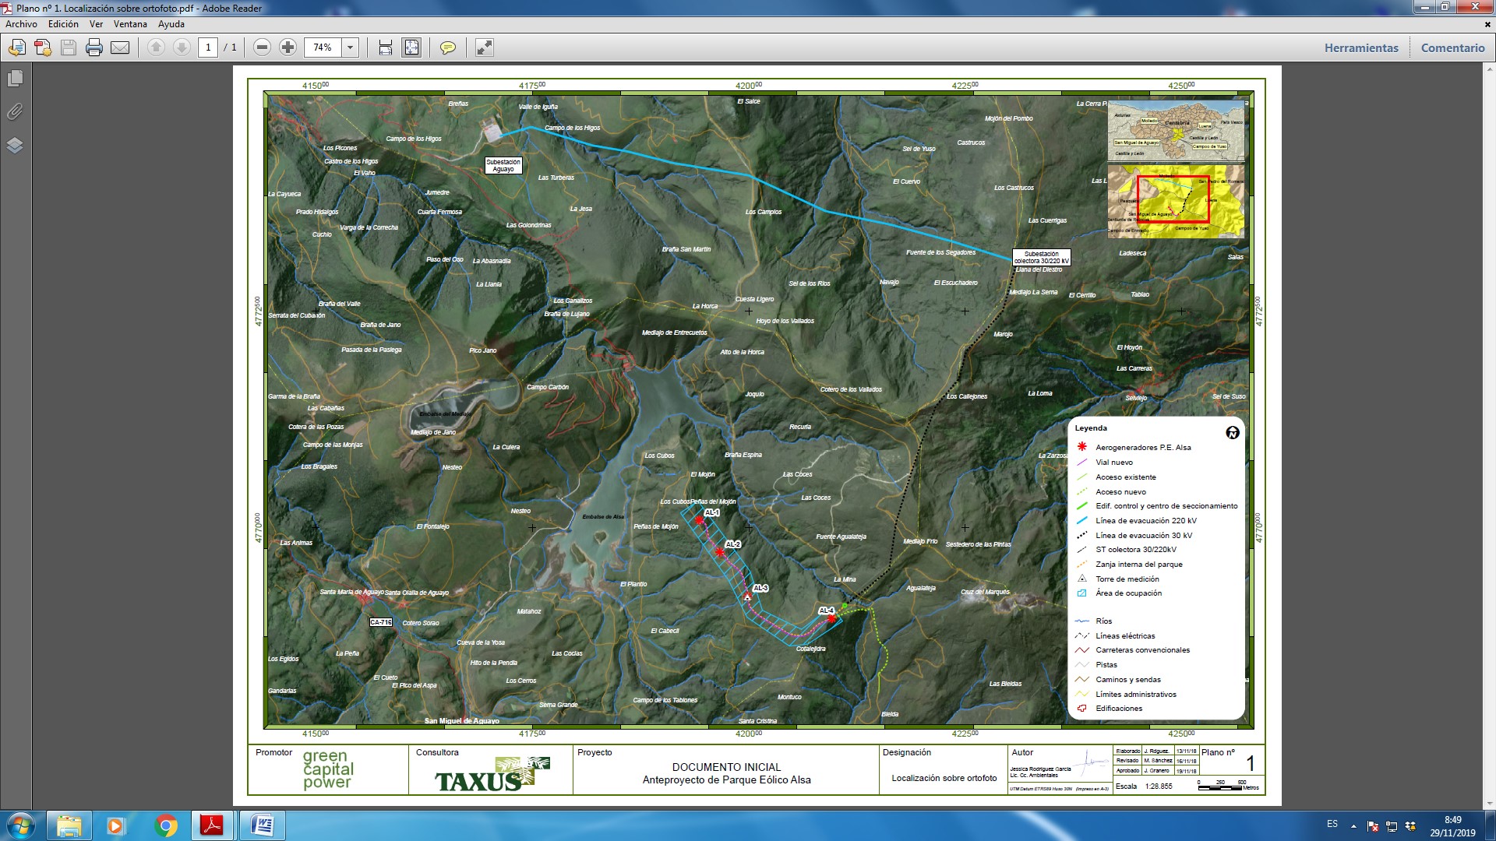Click the Print file icon
The image size is (1496, 841).
[94, 48]
